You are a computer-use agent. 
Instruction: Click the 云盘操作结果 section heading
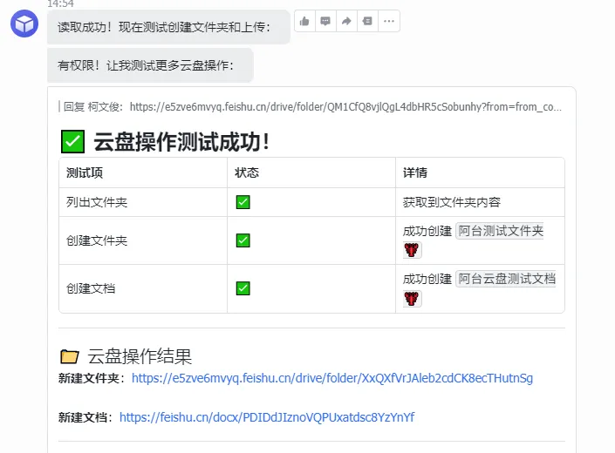(x=140, y=356)
